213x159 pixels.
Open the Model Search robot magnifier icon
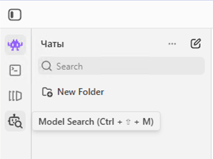[x=15, y=121]
